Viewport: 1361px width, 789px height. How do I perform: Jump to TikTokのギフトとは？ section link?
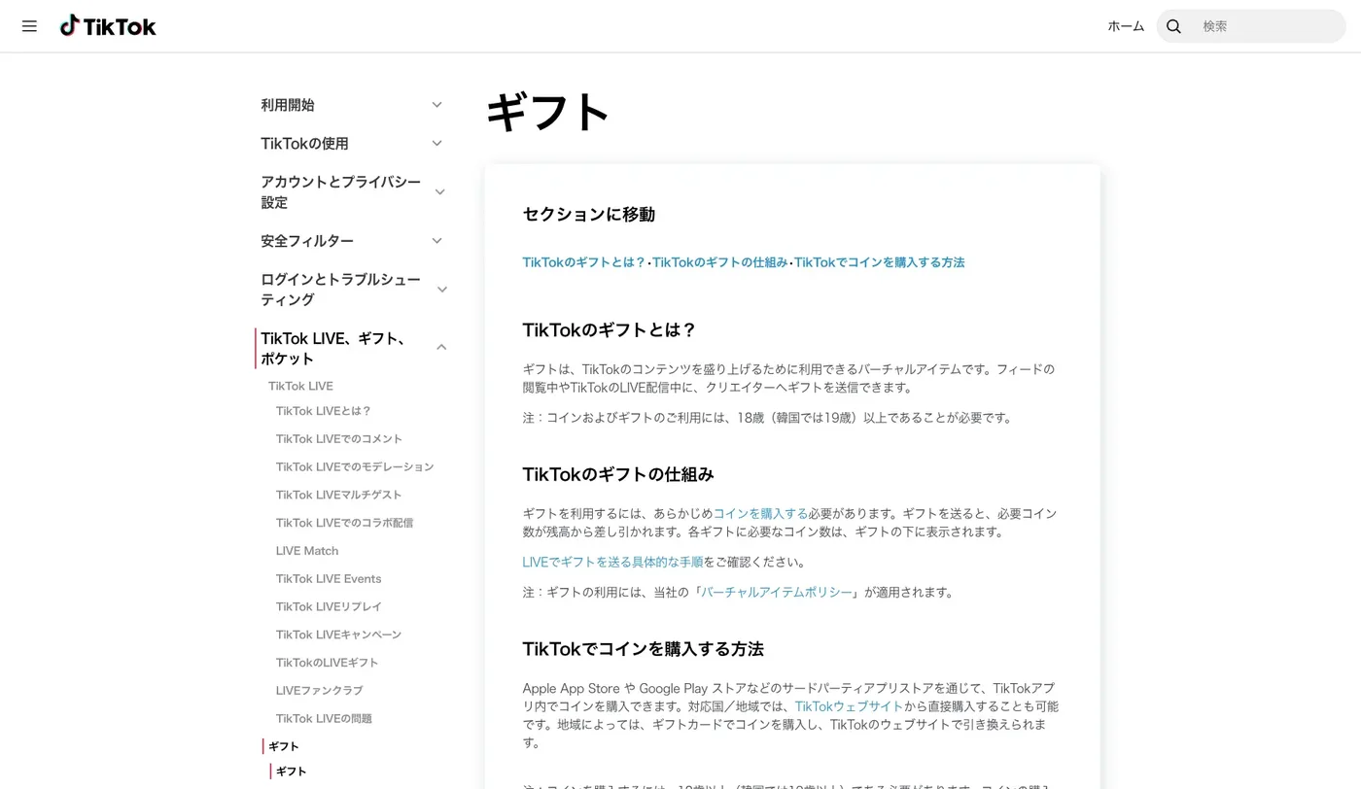(x=584, y=262)
